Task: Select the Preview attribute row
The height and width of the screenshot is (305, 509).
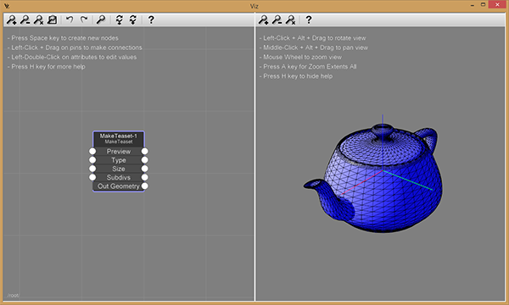Action: point(119,152)
